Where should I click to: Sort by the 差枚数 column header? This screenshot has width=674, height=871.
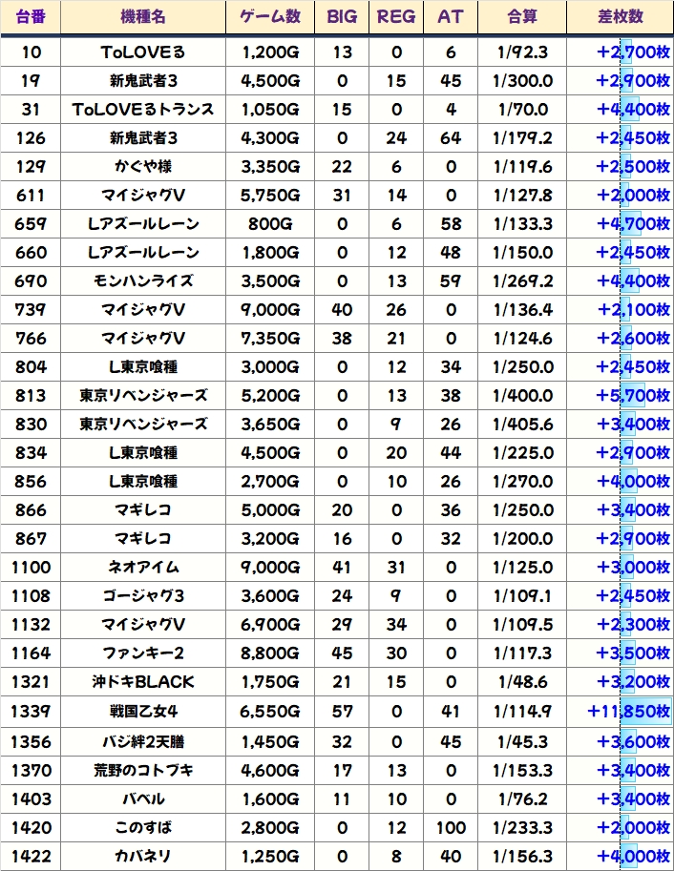click(x=619, y=17)
